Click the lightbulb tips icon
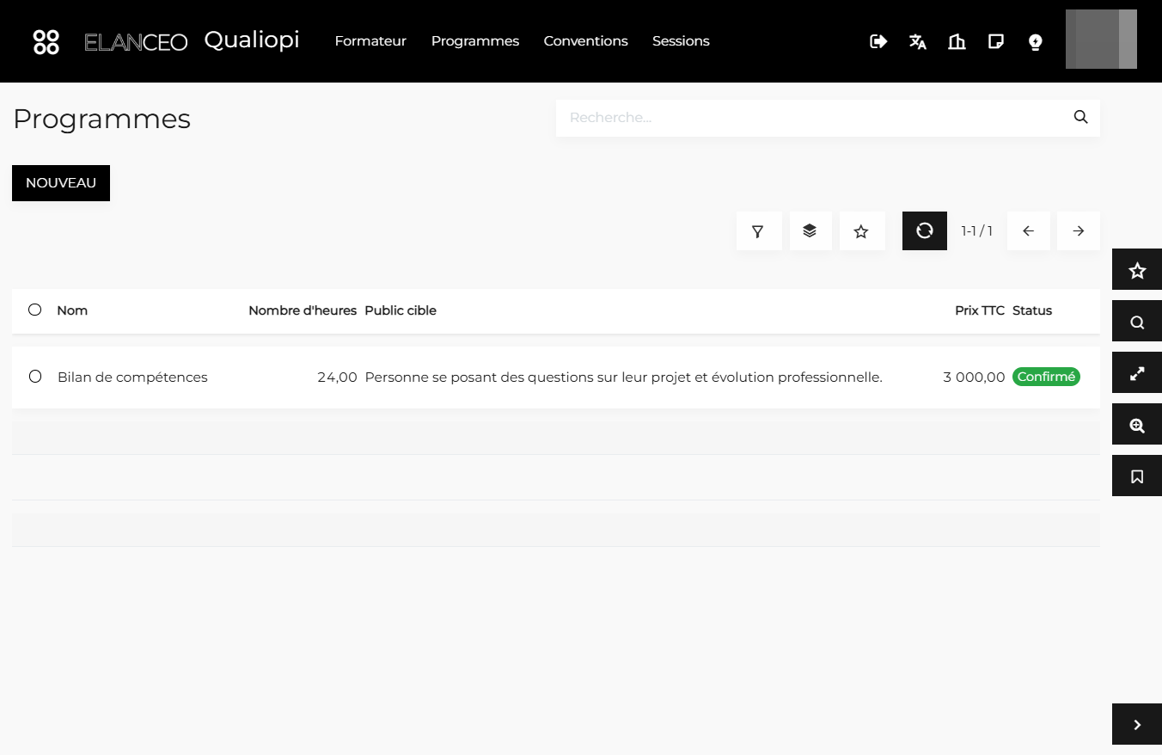1162x755 pixels. [1036, 41]
